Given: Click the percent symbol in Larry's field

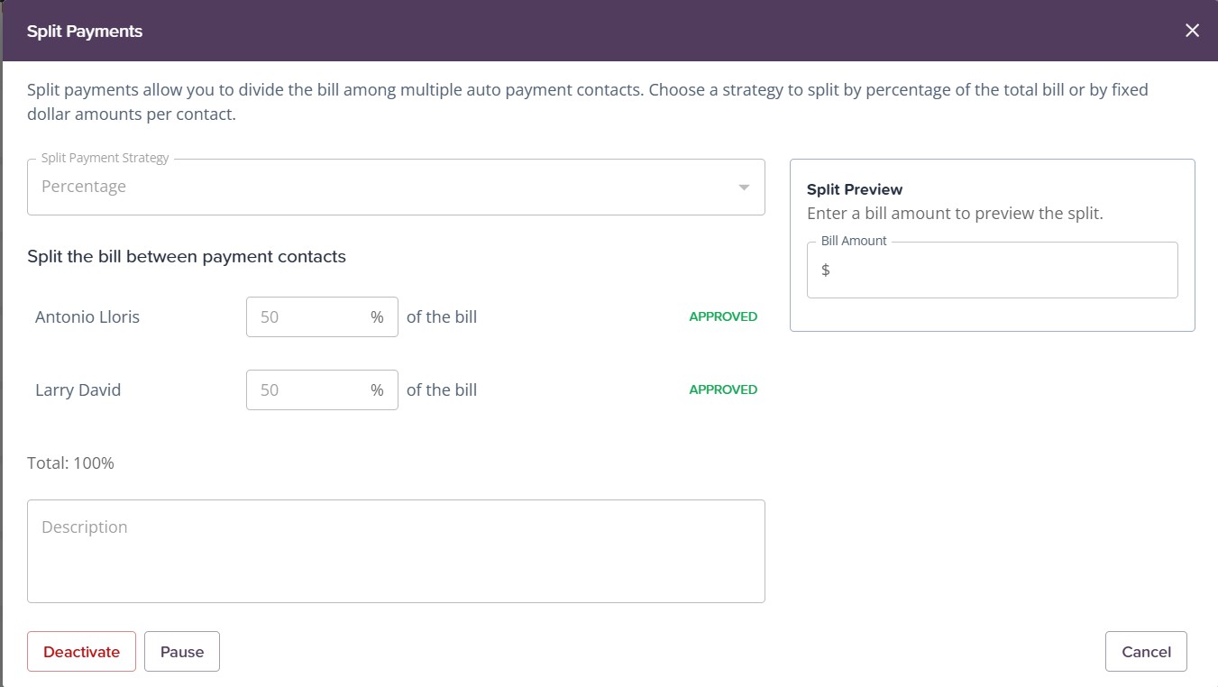Looking at the screenshot, I should pos(377,390).
